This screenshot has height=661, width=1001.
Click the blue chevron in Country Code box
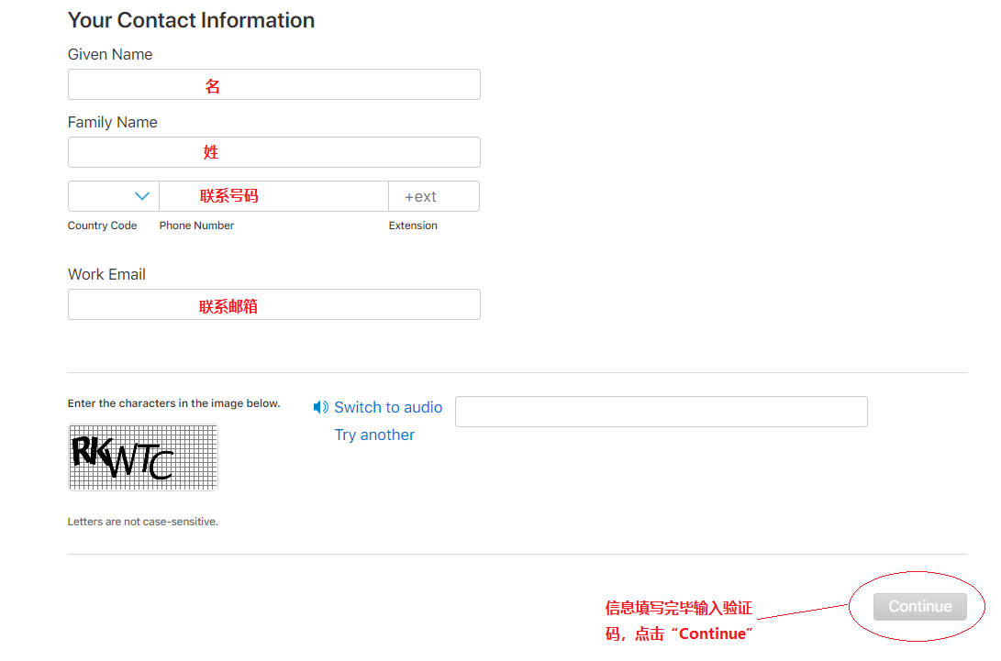(142, 196)
